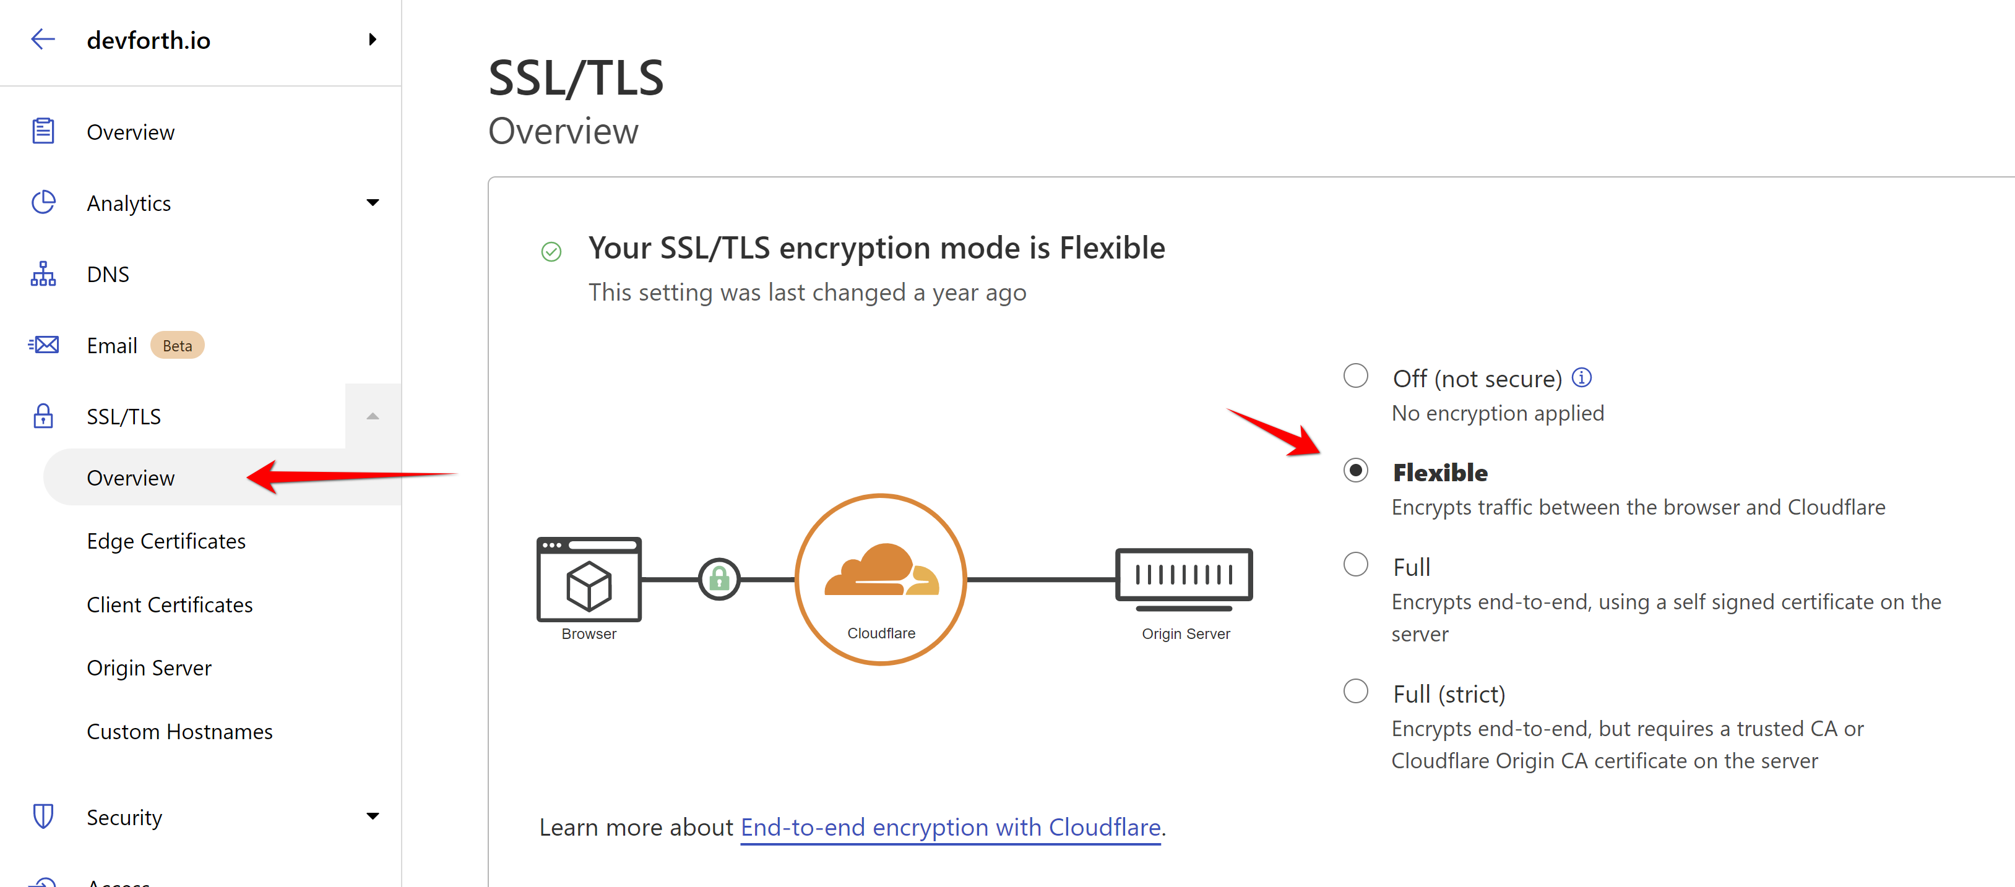Enable Full (strict) encryption mode

tap(1355, 691)
